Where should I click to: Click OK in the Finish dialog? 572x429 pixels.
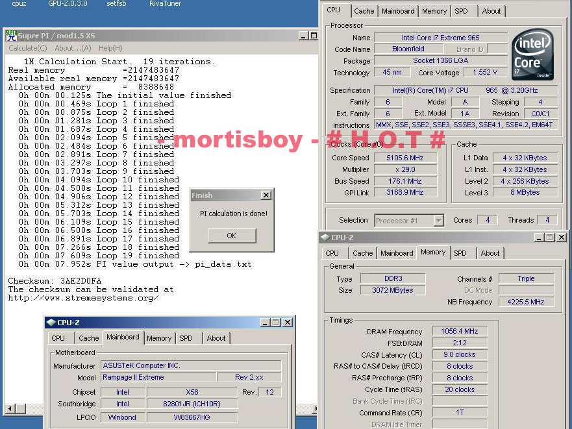[x=232, y=236]
